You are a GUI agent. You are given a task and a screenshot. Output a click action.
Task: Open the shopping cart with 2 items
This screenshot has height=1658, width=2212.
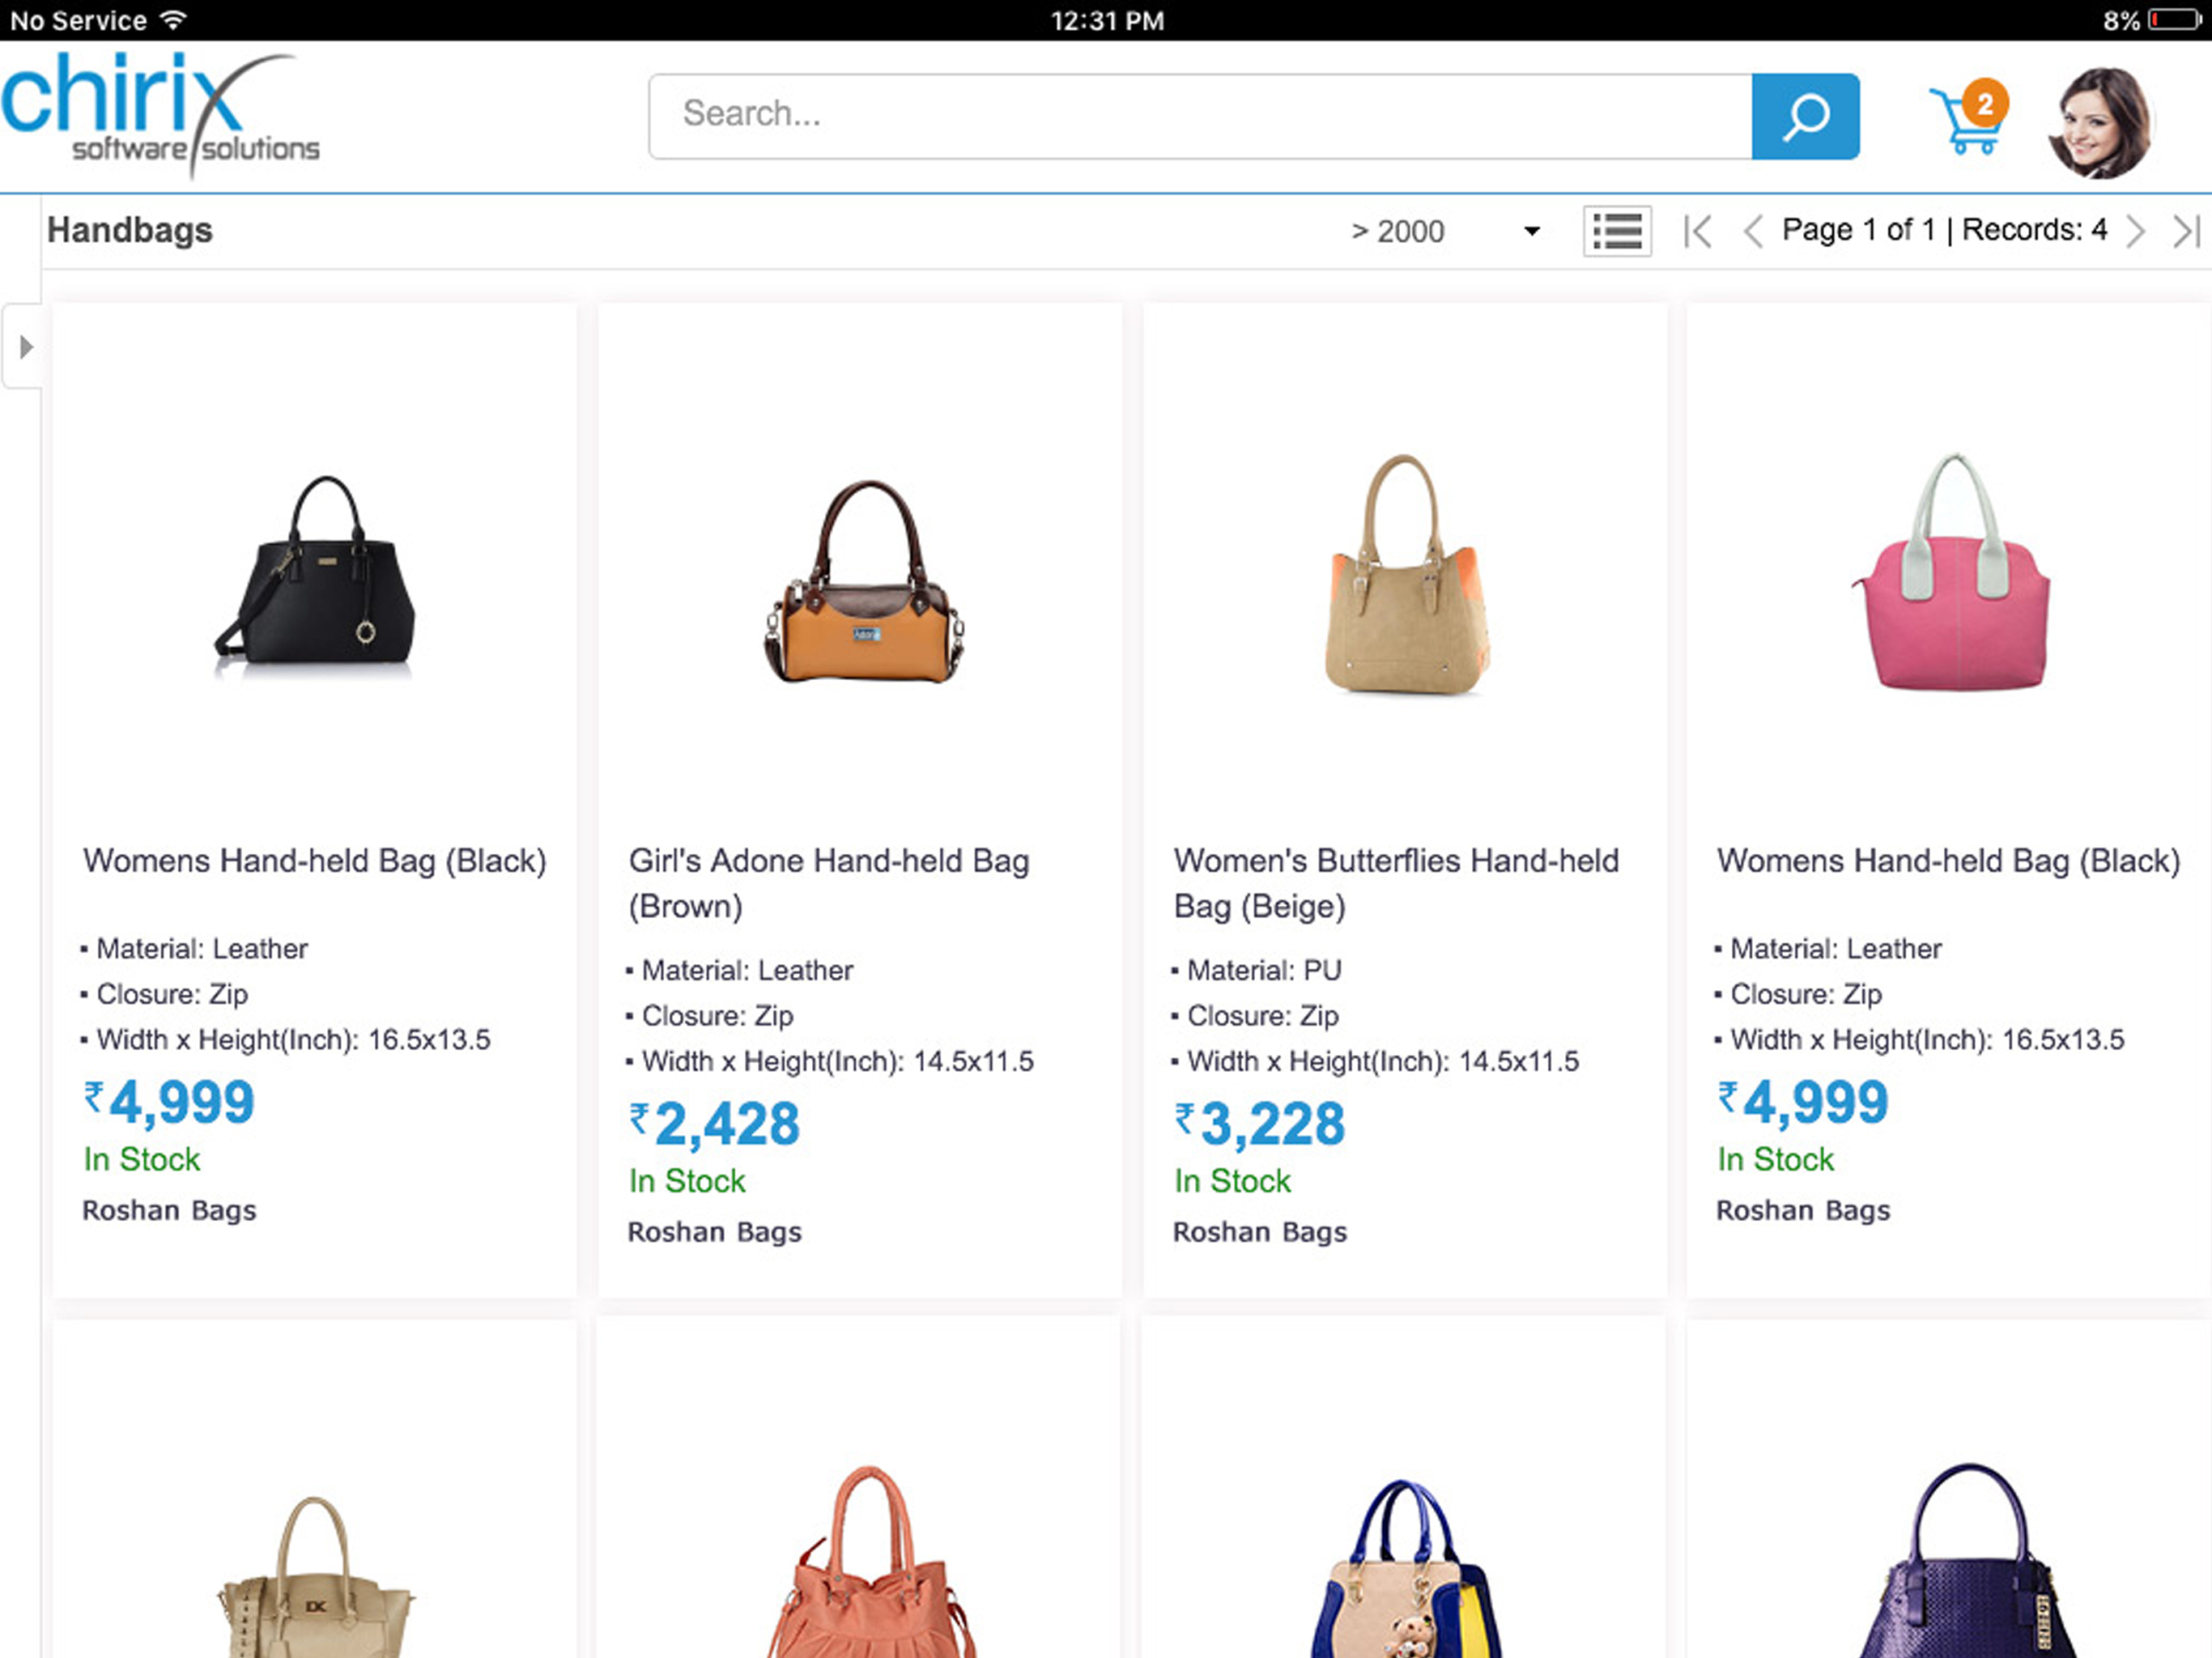click(1968, 117)
